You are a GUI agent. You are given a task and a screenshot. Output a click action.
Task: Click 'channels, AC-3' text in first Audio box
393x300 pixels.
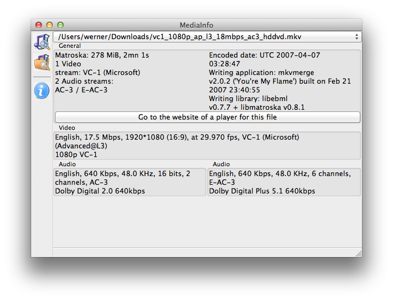[82, 183]
